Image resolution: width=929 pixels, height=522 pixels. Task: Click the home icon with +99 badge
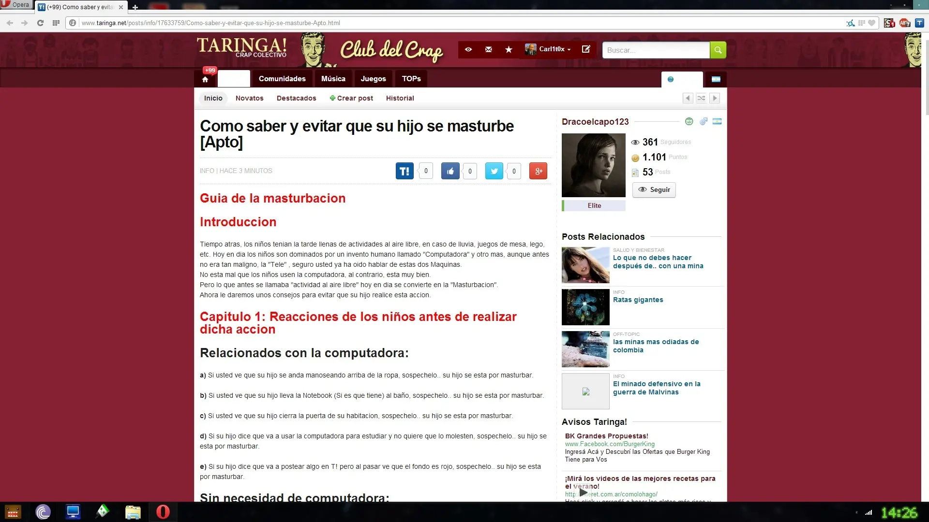(205, 79)
